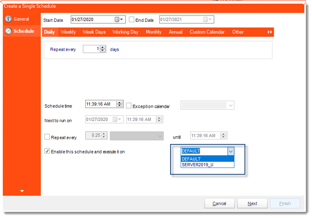Screen dimensions: 312x218
Task: Tick the Exception calendar checkbox
Action: 129,106
